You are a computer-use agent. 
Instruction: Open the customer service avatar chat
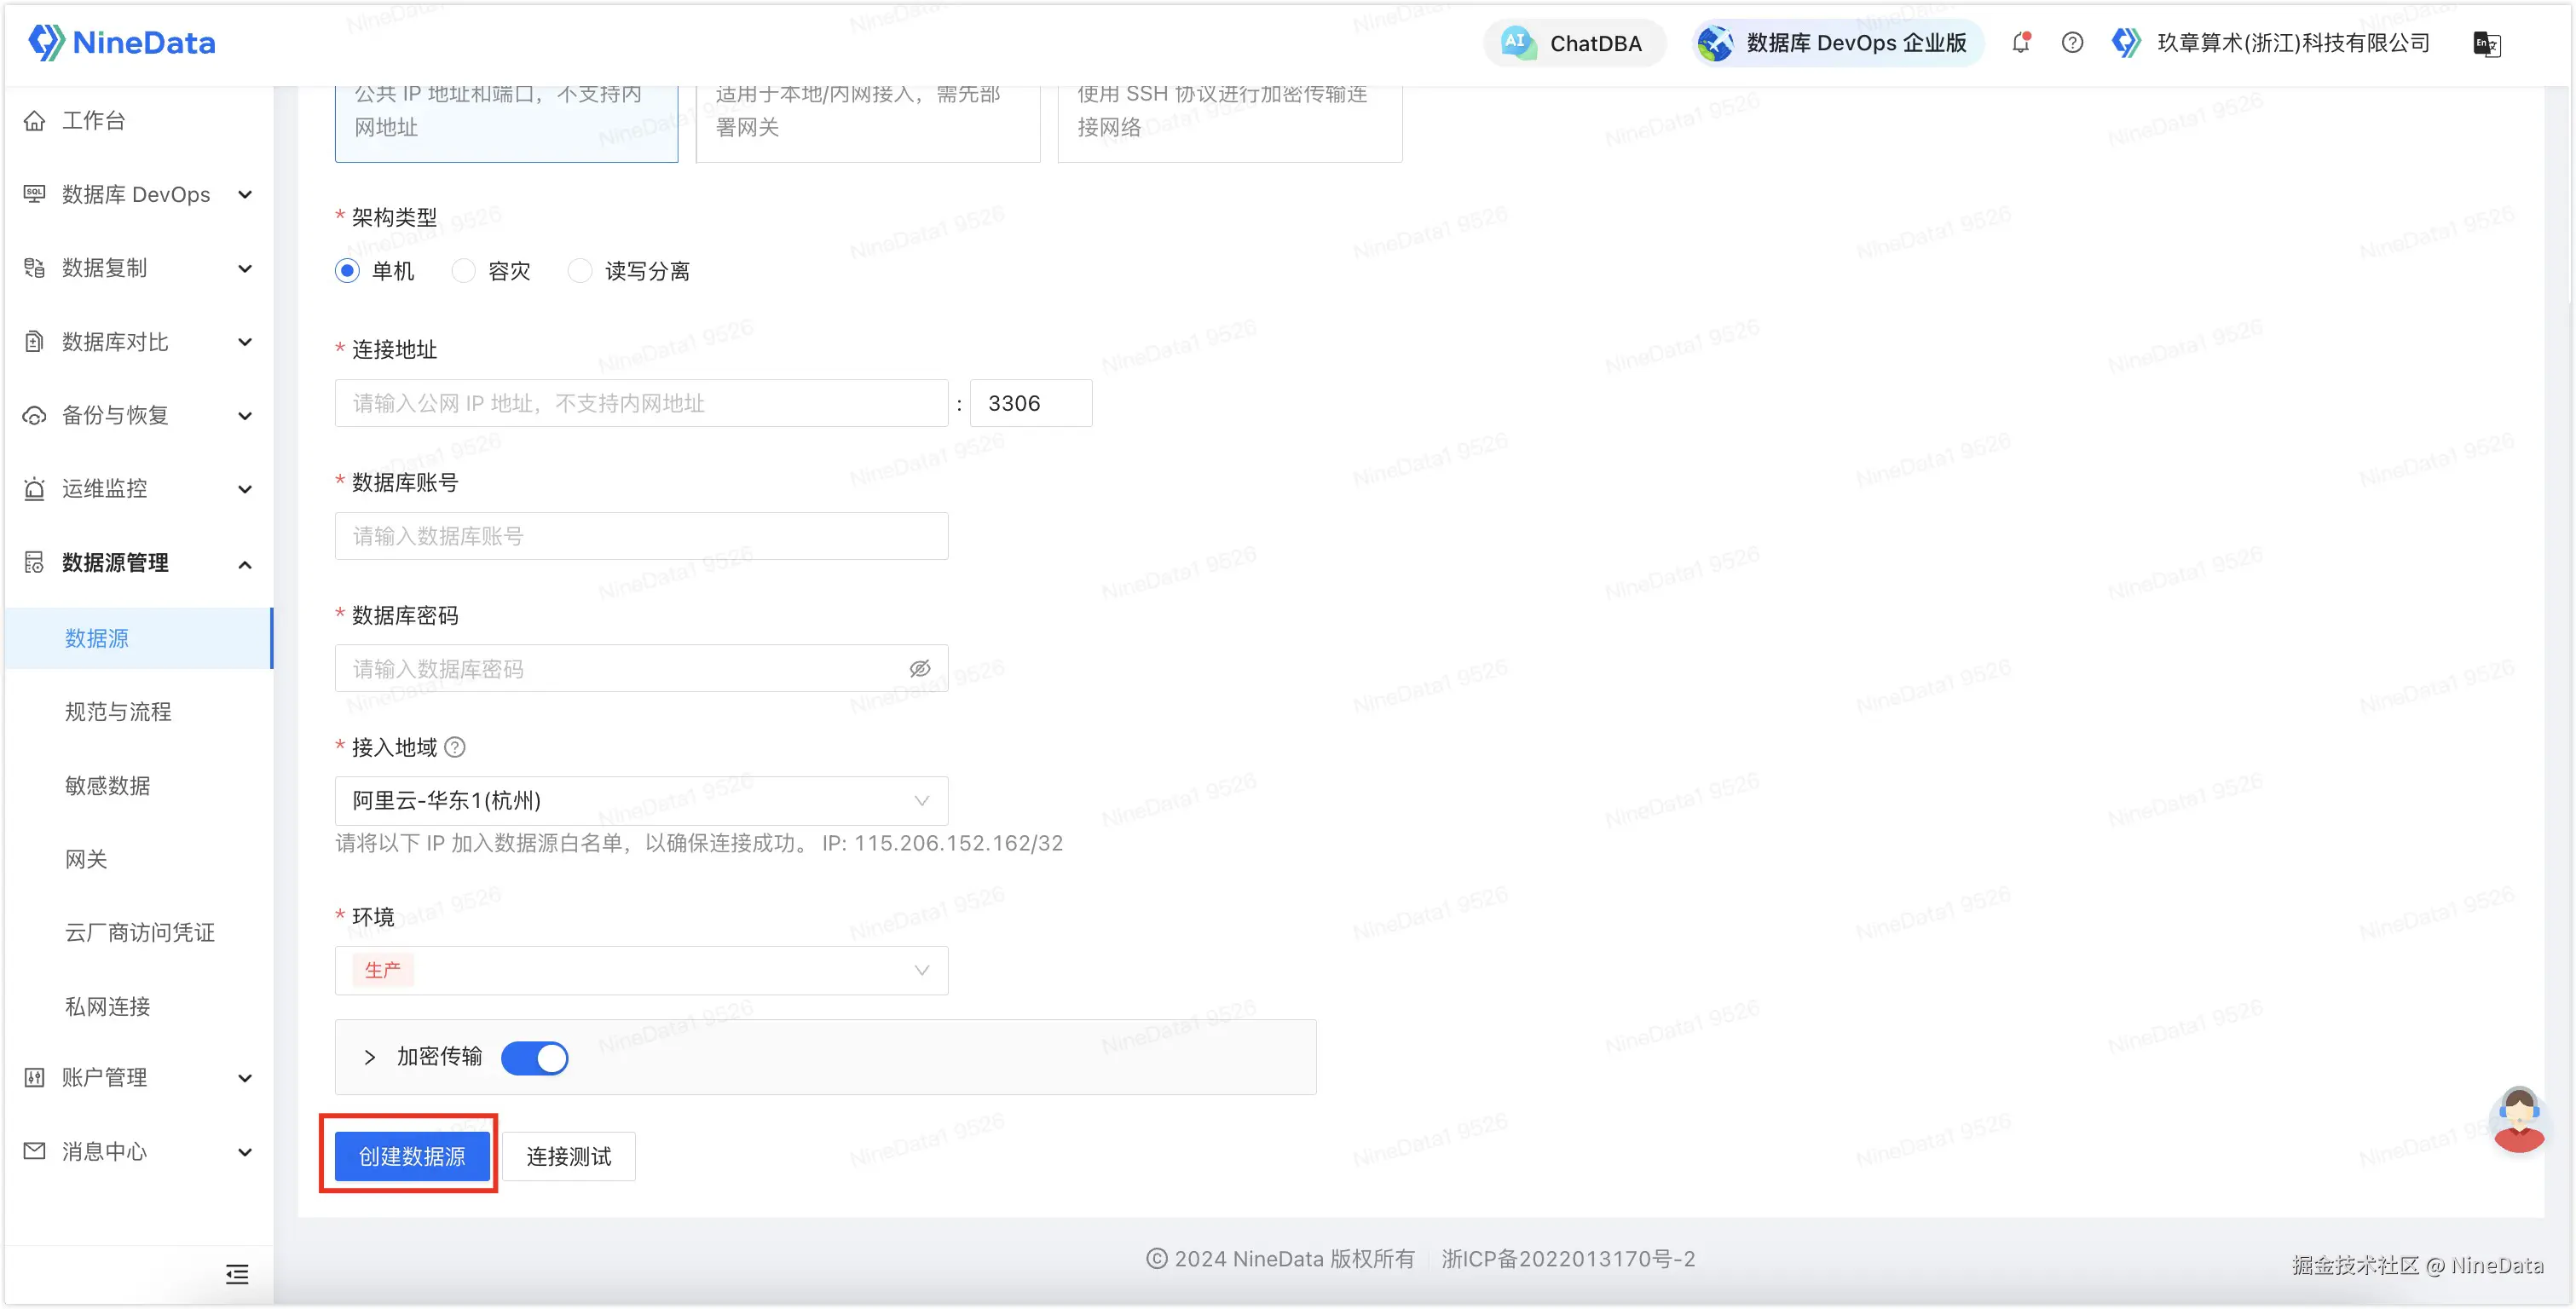[x=2518, y=1120]
